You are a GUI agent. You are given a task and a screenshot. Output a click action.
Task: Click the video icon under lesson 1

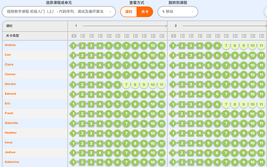coord(74,36)
